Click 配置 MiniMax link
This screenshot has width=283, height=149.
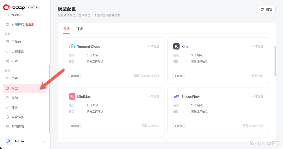[x=150, y=126]
